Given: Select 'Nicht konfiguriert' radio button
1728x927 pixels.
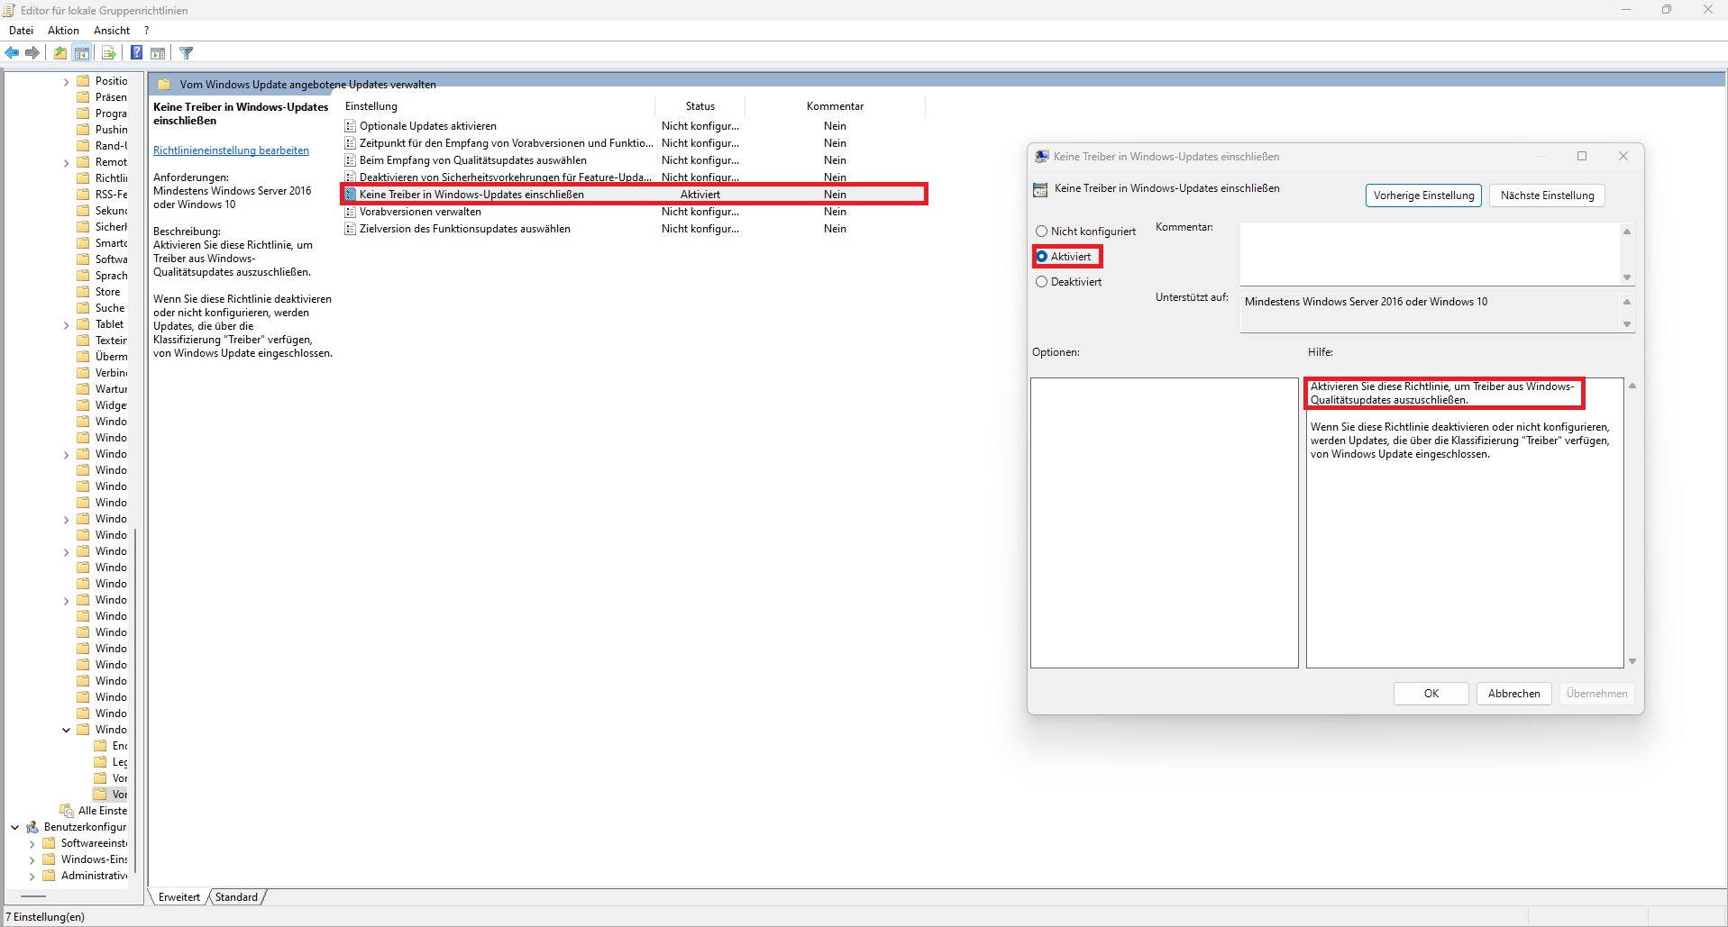Looking at the screenshot, I should click(x=1042, y=232).
